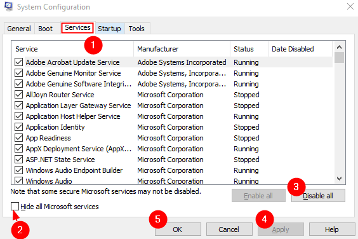The width and height of the screenshot is (358, 239).
Task: Uncheck ASP.NET State Service
Action: point(18,160)
